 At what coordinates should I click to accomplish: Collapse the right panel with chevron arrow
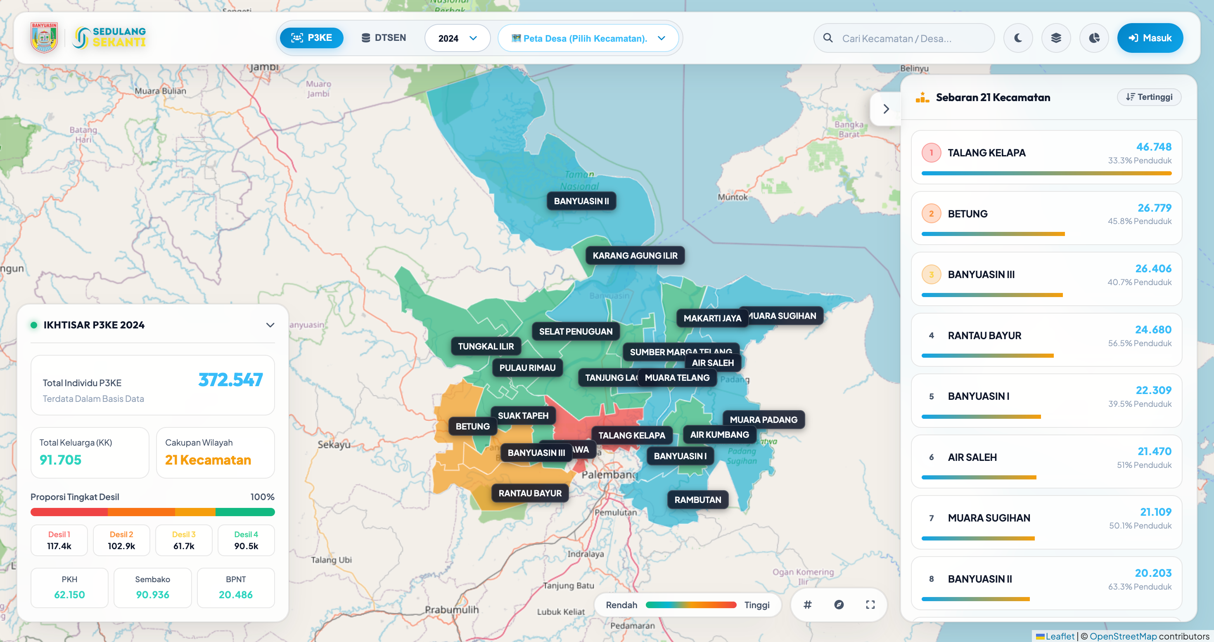coord(886,109)
